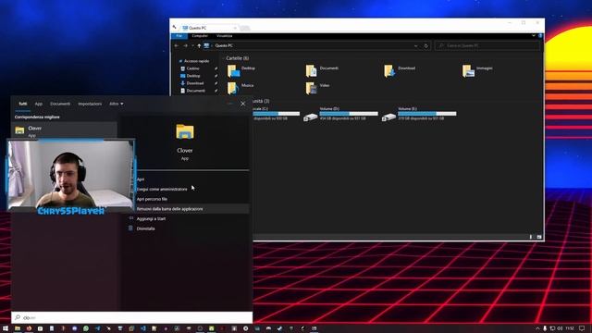Click Esegui come amministratore
Screen dimensions: 592x333
pos(162,189)
